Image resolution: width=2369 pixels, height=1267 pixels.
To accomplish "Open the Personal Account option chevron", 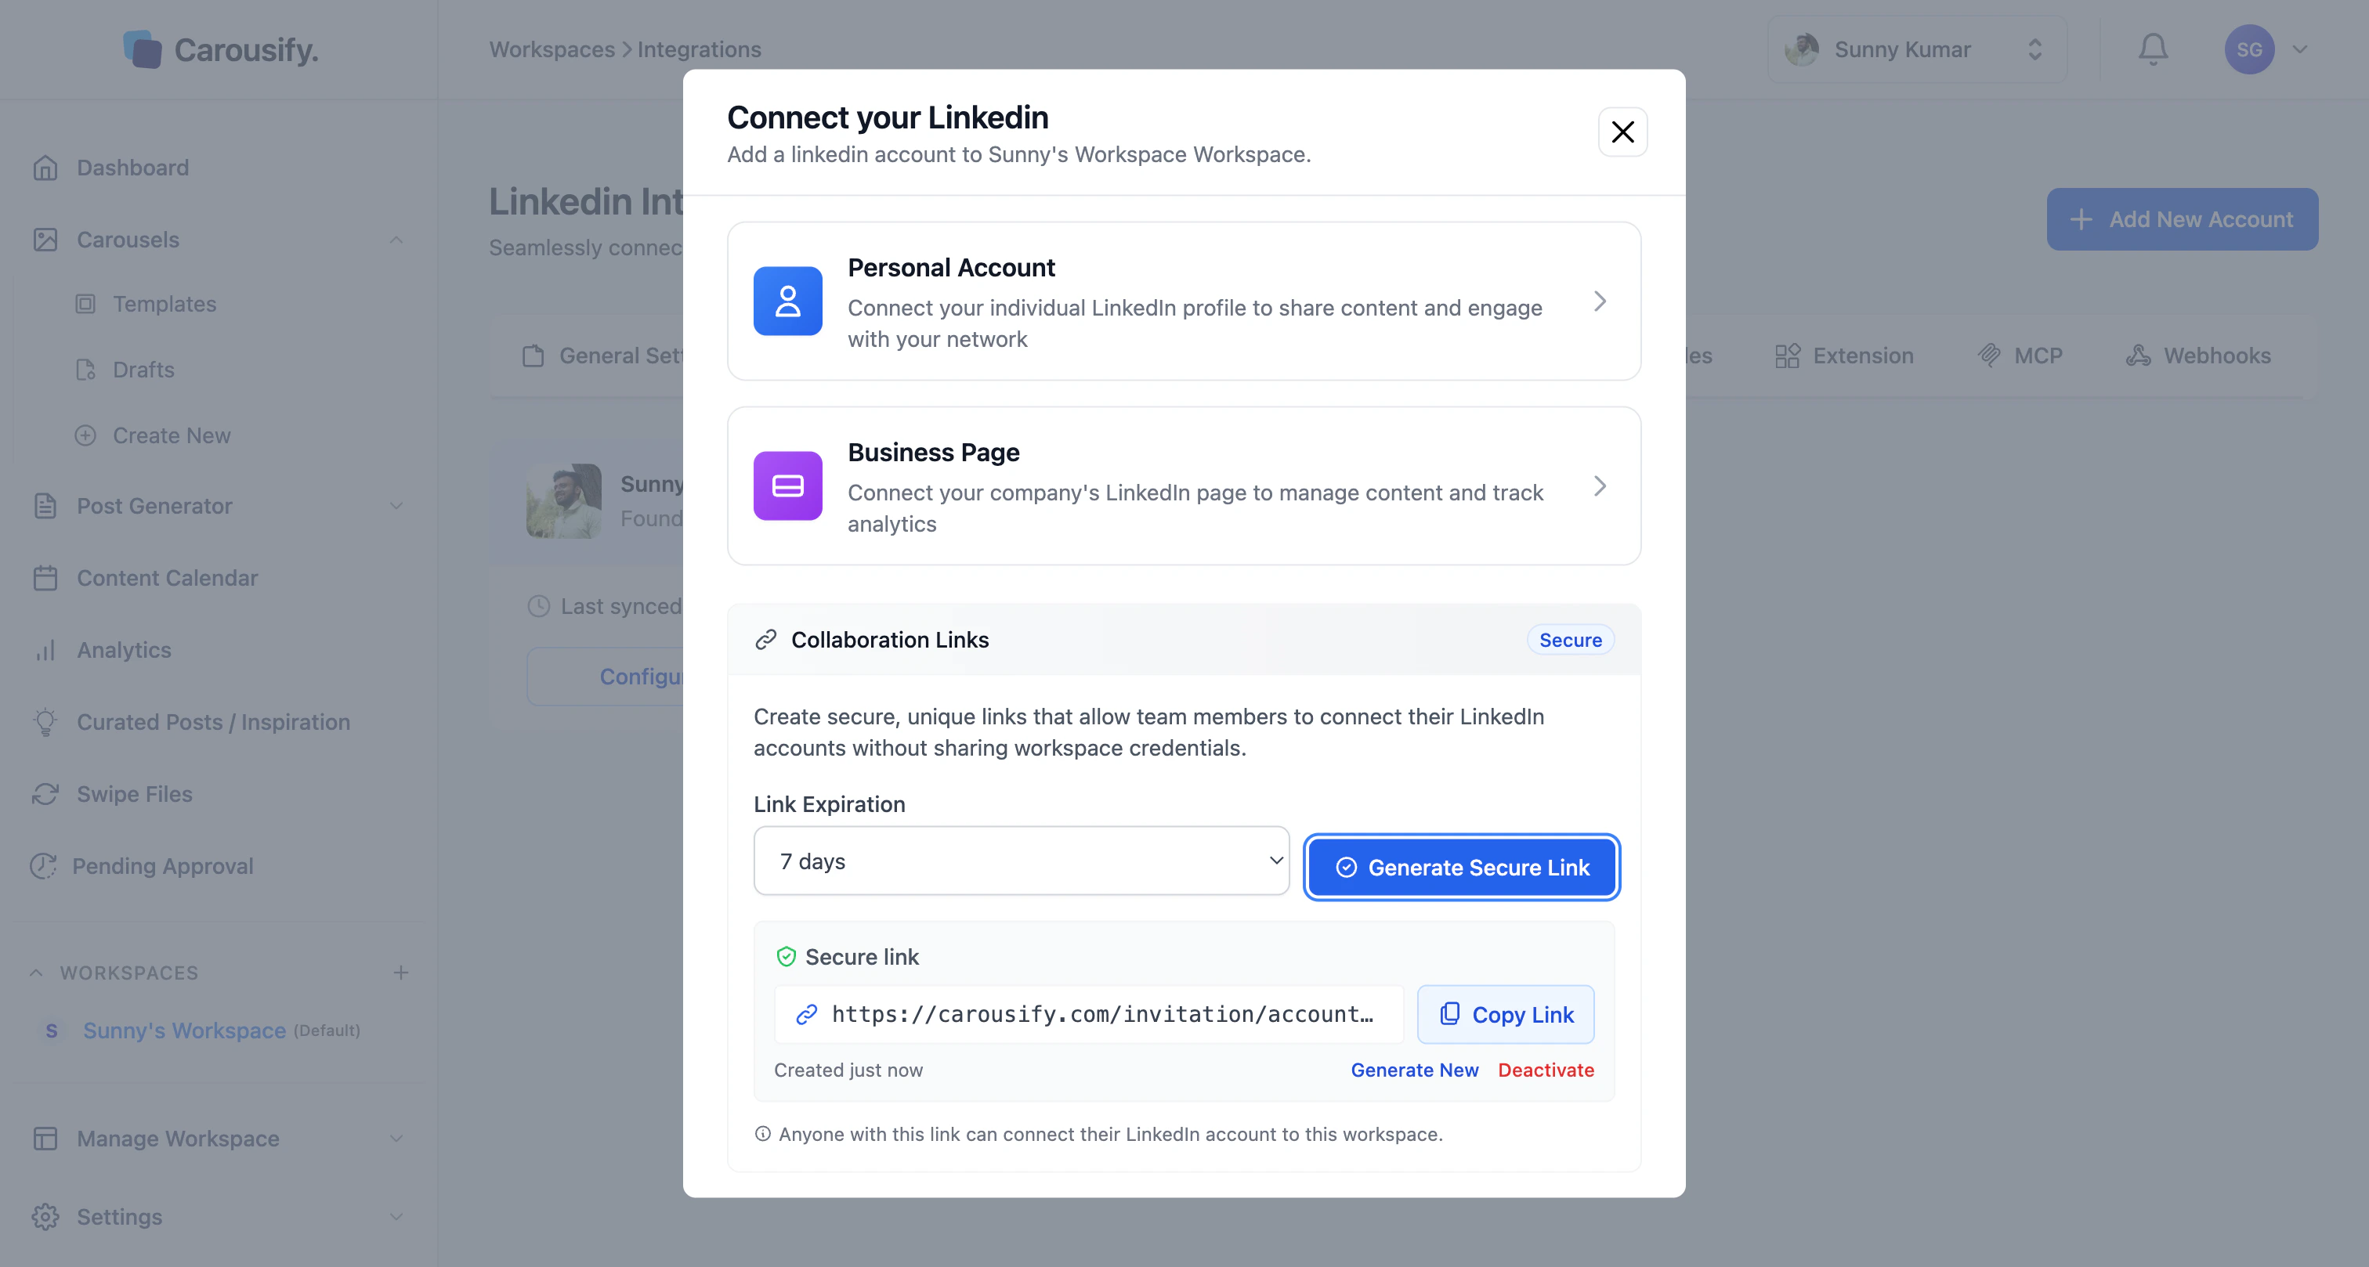I will click(1599, 301).
